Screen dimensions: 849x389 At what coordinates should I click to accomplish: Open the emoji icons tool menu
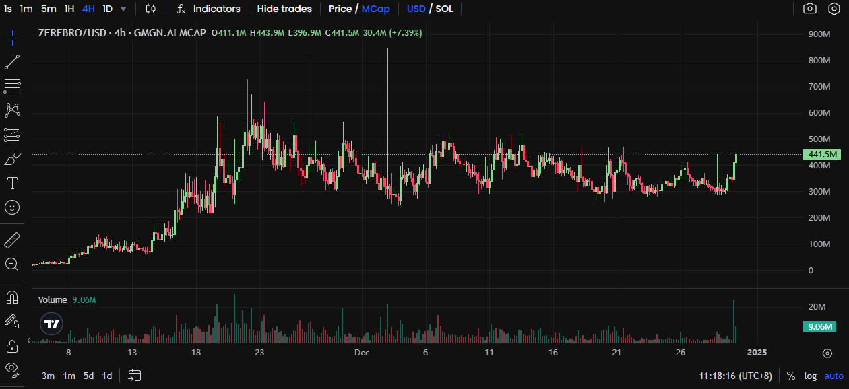tap(12, 207)
